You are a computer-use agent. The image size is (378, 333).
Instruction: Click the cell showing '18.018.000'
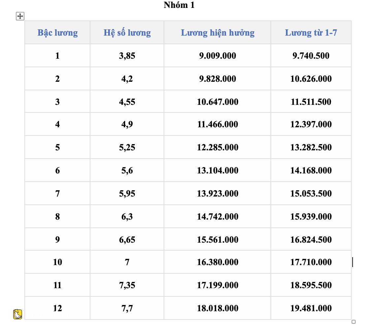coord(217,308)
